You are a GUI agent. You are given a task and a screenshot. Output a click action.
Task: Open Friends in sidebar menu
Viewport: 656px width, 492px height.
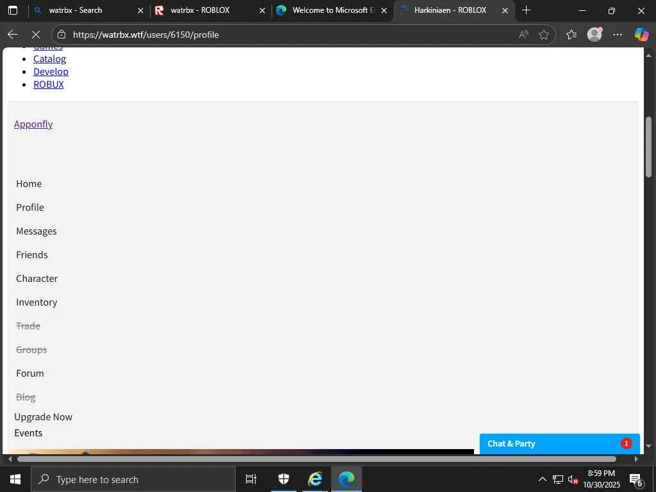32,255
